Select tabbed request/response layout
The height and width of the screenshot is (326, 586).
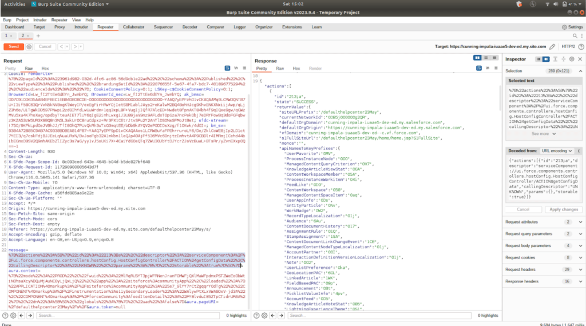(x=494, y=58)
